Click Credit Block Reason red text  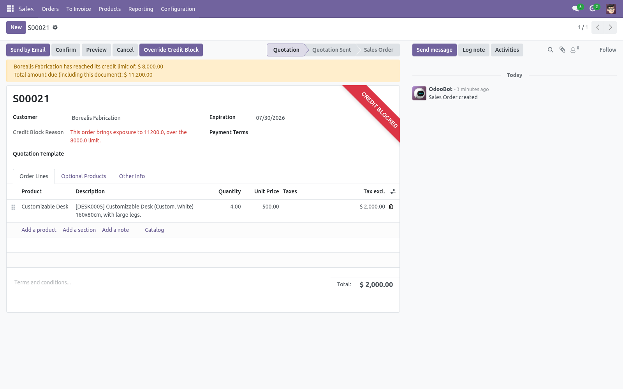(128, 136)
